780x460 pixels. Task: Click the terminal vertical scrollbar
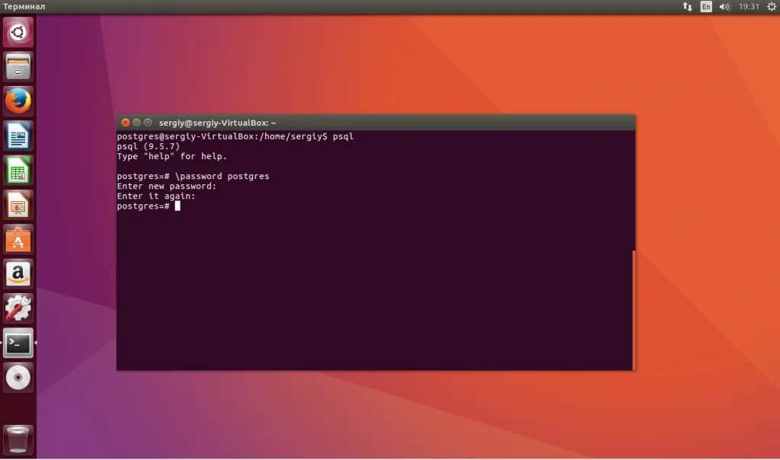click(634, 310)
